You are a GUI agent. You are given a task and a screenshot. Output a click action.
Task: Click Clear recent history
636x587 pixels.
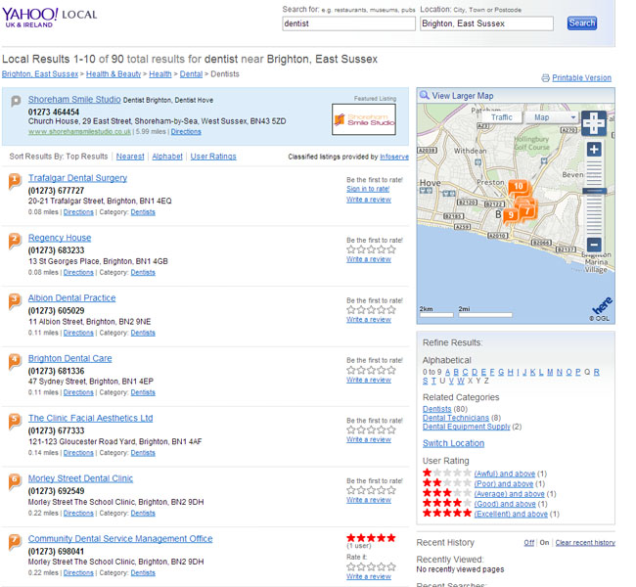click(x=585, y=543)
